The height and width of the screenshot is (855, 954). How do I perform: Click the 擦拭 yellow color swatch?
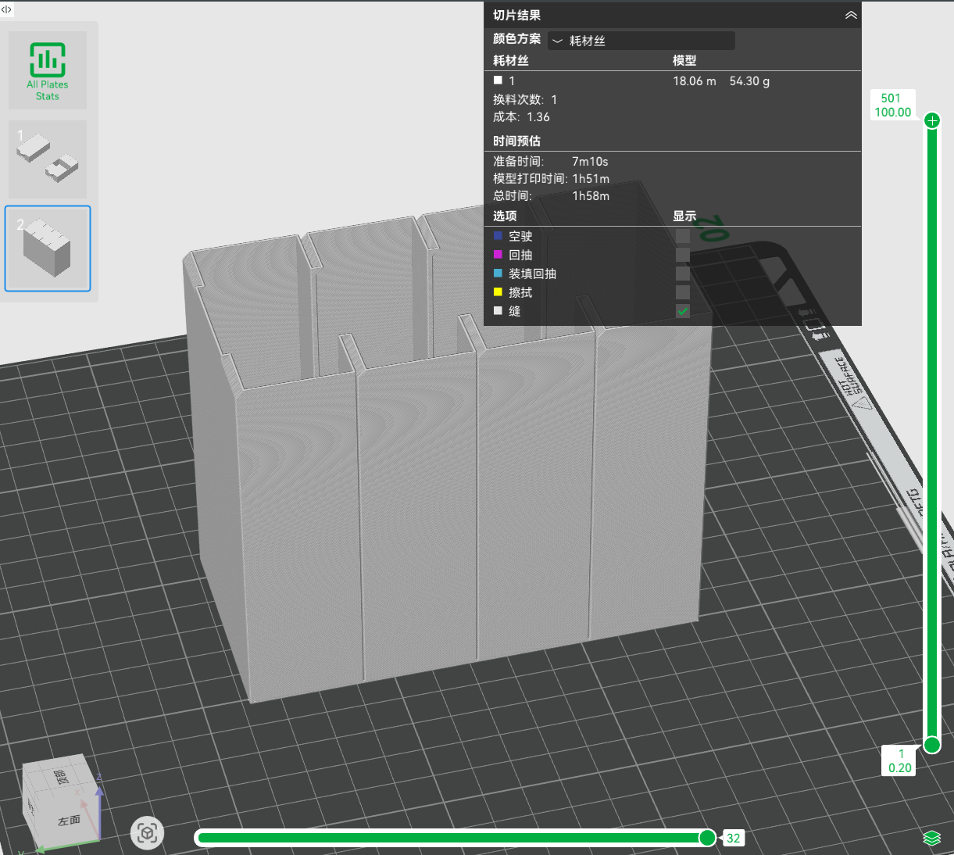pos(498,292)
